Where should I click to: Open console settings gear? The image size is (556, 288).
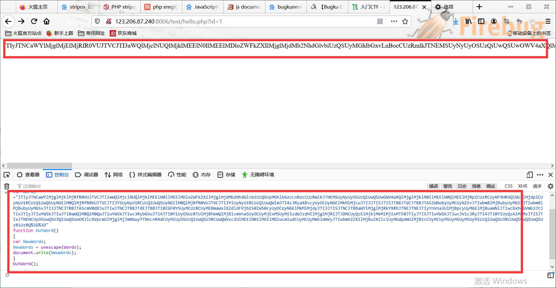[551, 186]
